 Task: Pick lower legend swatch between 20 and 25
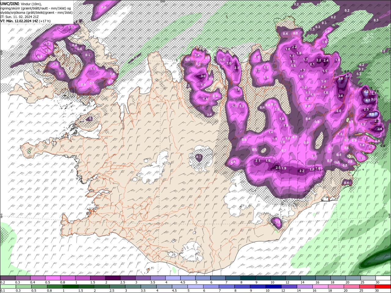pos(352,287)
